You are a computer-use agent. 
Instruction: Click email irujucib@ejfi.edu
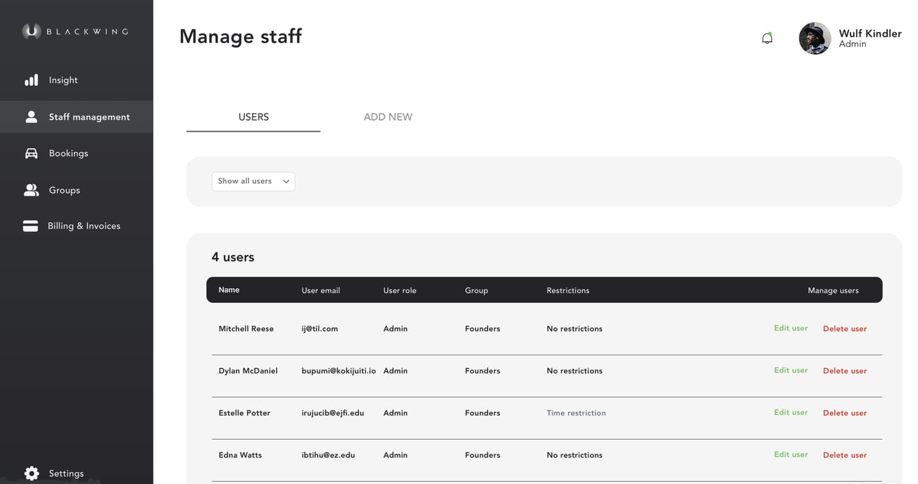(333, 413)
